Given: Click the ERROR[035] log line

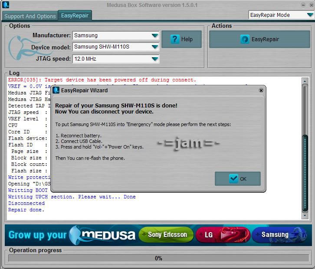Looking at the screenshot, I should (102, 80).
